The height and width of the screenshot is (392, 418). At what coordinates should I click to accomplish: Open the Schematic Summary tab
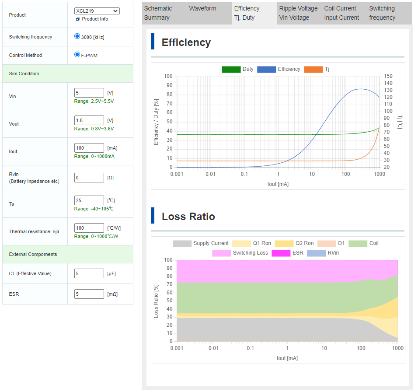[164, 13]
